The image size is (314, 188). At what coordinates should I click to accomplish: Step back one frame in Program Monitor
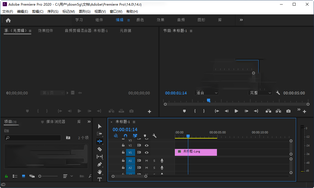pyautogui.click(x=227, y=111)
